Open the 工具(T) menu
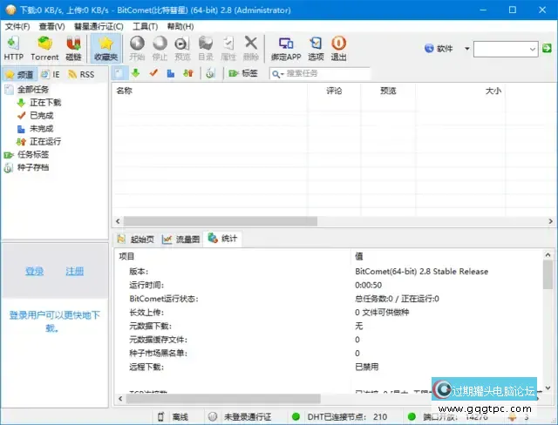Screen dimensions: 558x425 pyautogui.click(x=146, y=27)
